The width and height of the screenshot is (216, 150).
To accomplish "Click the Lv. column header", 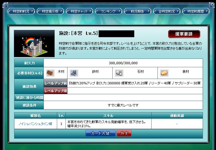I will pos(61,115).
